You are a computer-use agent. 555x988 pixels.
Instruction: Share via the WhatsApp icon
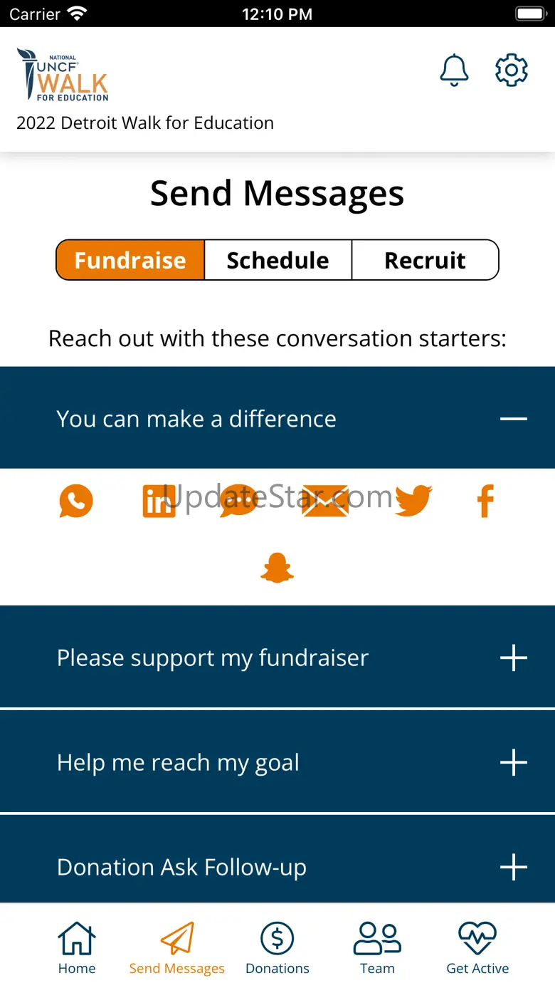pyautogui.click(x=76, y=501)
